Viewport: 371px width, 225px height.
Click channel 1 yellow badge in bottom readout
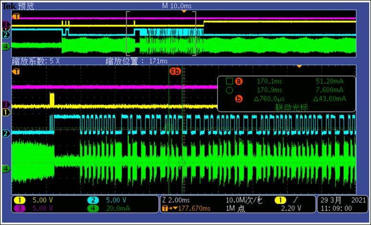coord(20,200)
